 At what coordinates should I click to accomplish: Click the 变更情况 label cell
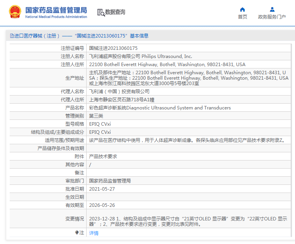click(48, 218)
